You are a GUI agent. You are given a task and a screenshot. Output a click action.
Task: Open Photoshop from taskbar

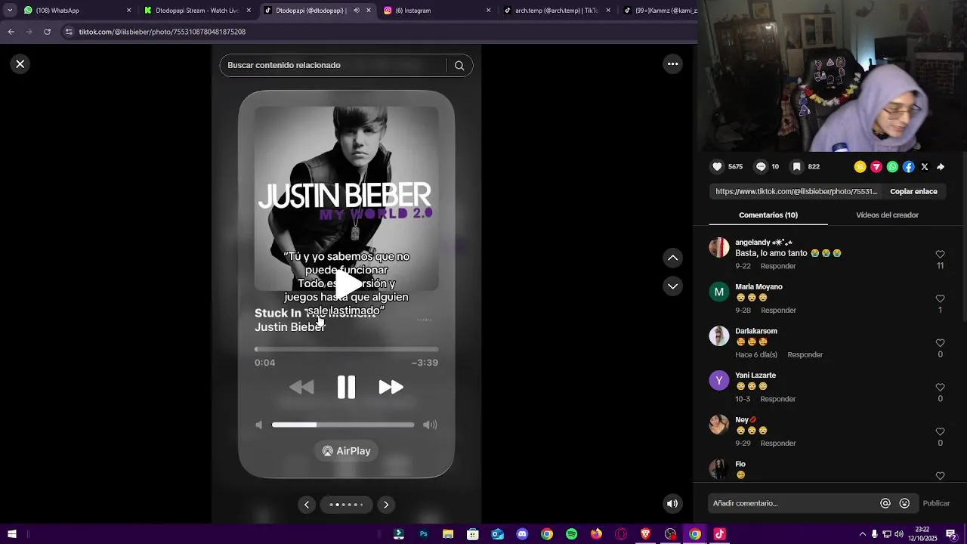(423, 534)
